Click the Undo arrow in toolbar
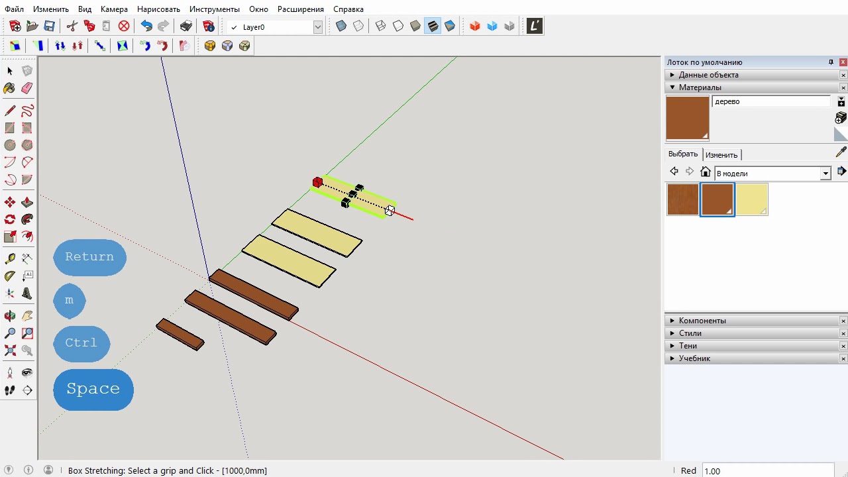This screenshot has height=477, width=848. pos(146,26)
